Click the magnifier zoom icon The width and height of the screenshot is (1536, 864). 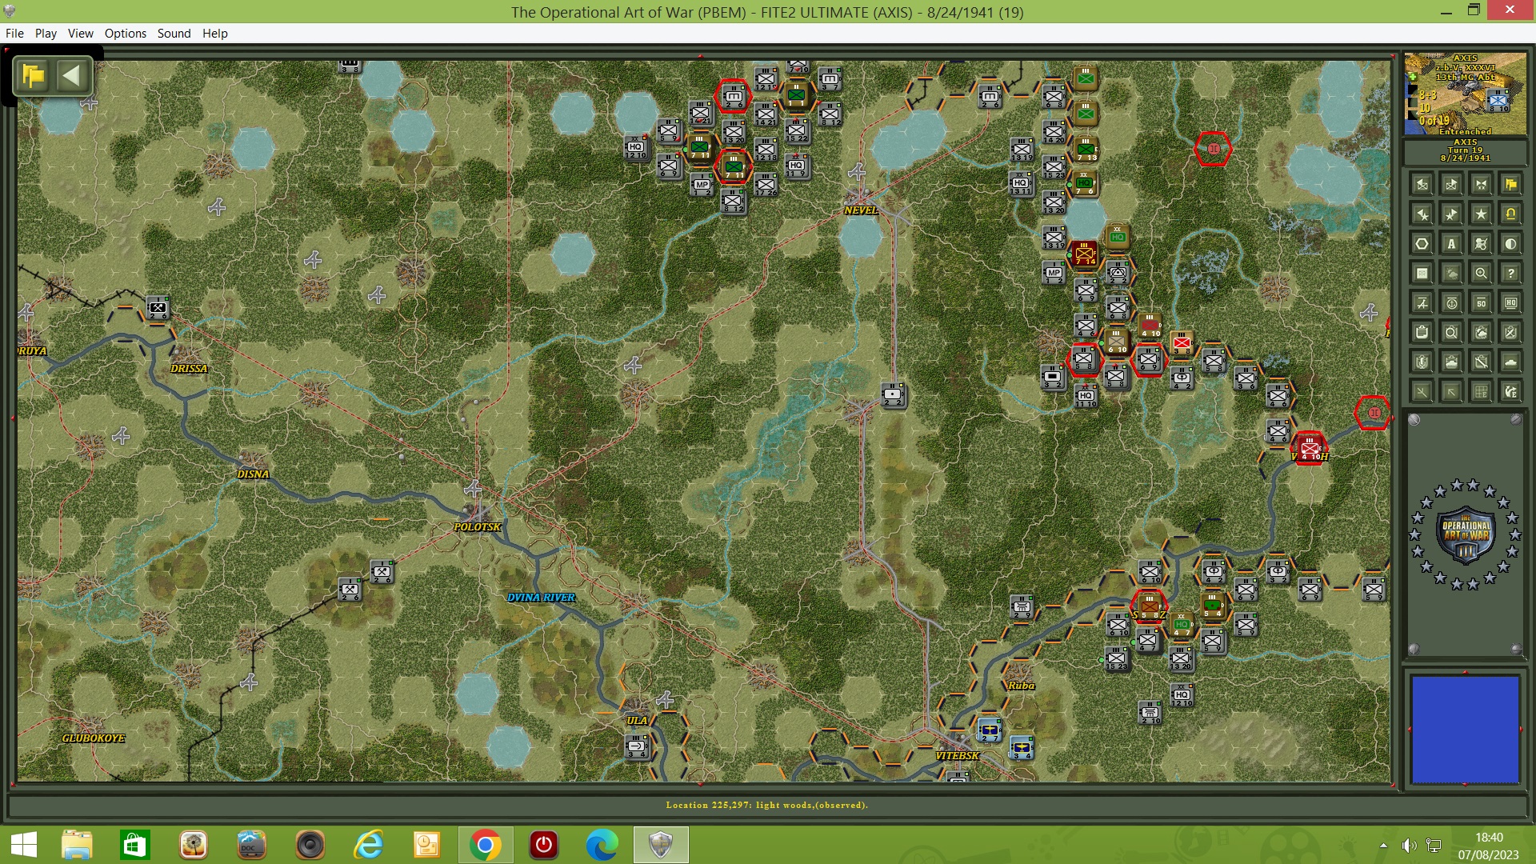tap(1481, 274)
